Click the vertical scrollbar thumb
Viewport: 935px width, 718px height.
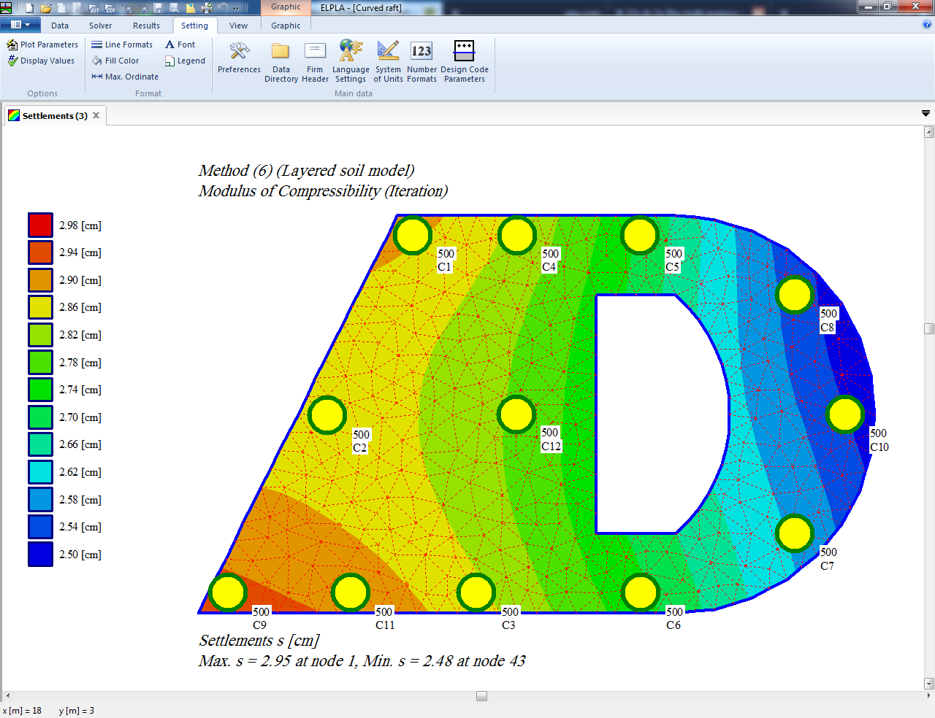click(929, 328)
